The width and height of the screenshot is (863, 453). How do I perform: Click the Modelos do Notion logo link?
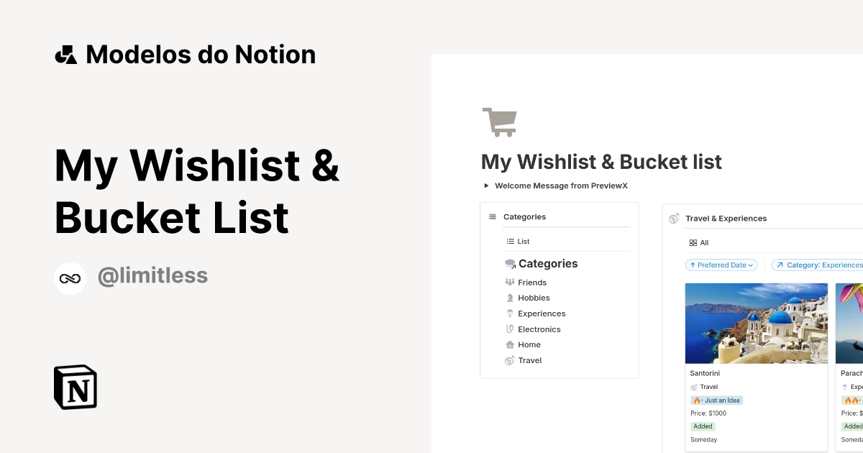coord(186,54)
